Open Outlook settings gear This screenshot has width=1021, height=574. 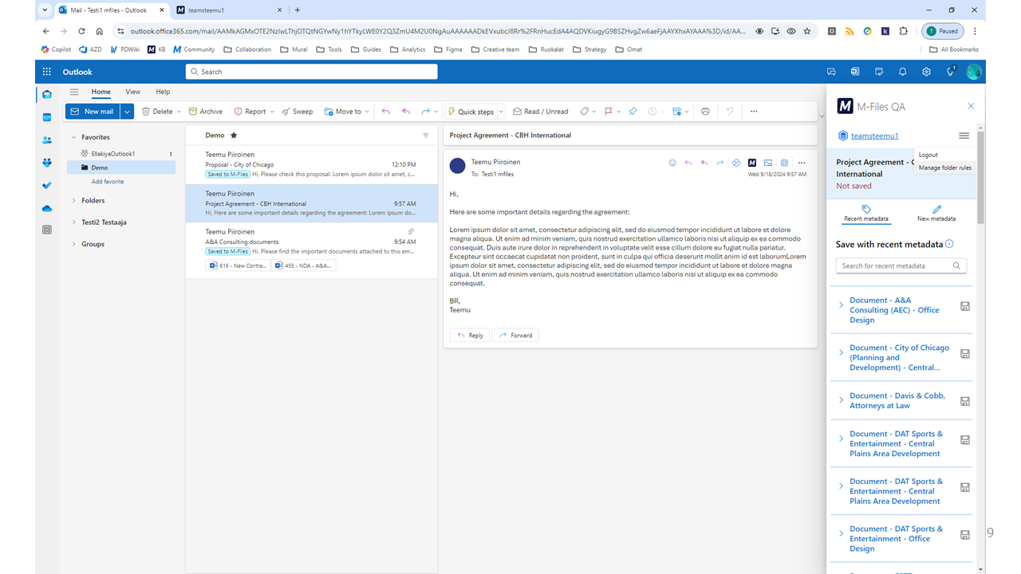(x=926, y=72)
